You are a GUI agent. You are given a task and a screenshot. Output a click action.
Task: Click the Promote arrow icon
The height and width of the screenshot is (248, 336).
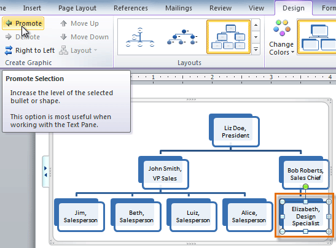point(9,23)
